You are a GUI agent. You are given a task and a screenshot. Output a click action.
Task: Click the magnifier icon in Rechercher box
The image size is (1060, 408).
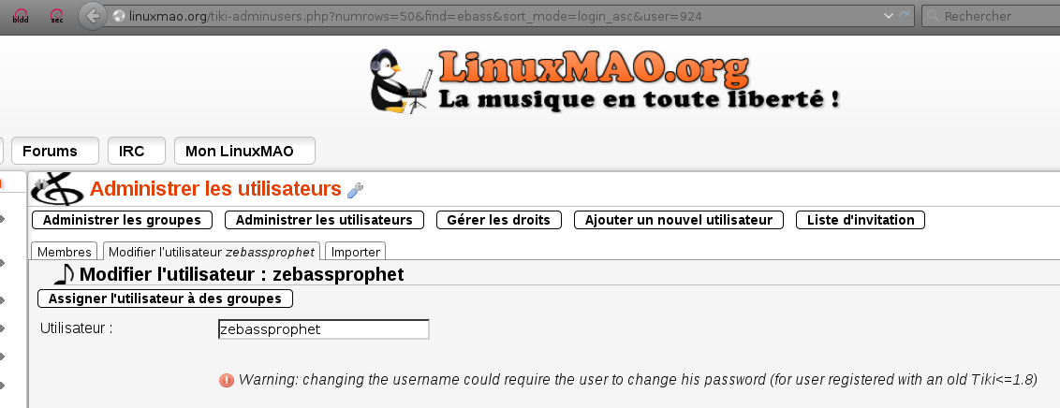(933, 16)
